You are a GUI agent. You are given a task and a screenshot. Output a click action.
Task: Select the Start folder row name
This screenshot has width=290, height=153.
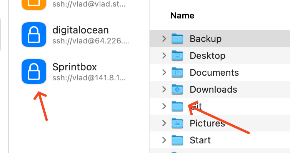point(200,140)
